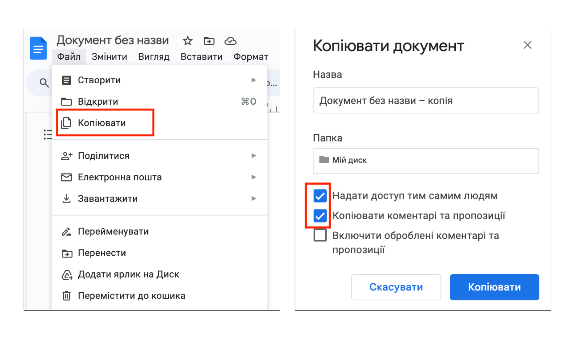Click the Назва text field
The width and height of the screenshot is (582, 340).
click(426, 100)
